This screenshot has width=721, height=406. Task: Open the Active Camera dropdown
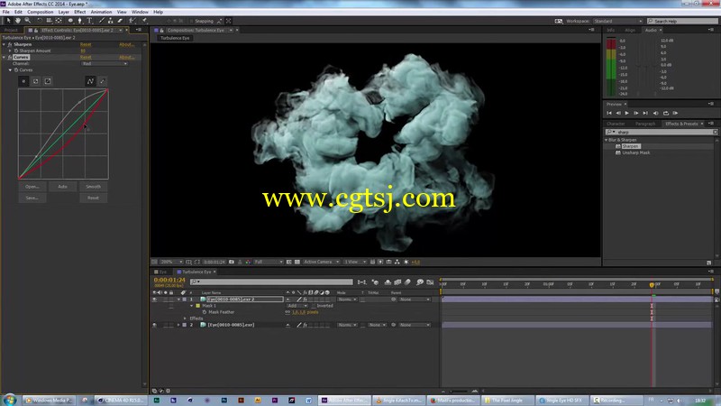[x=321, y=262]
